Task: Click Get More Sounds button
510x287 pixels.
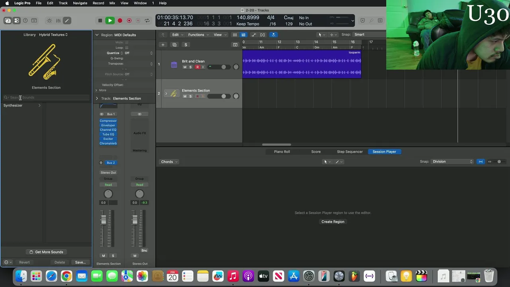Action: tap(46, 252)
